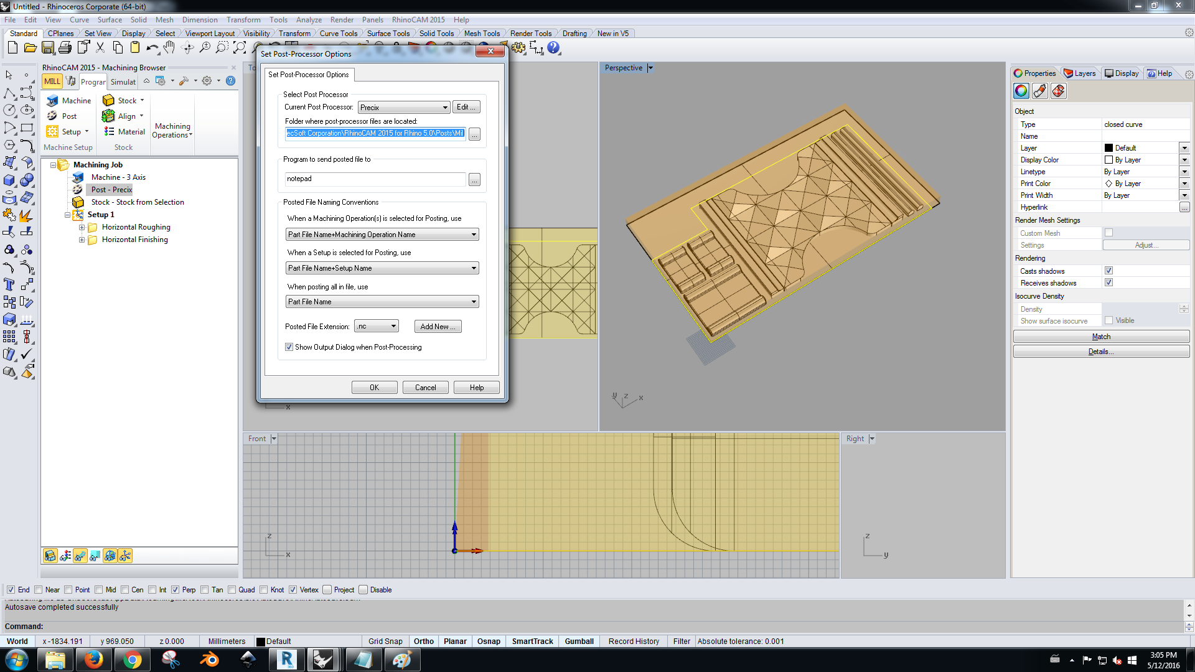Viewport: 1195px width, 672px height.
Task: Toggle Show Output Dialog when Post-Processing
Action: [x=289, y=347]
